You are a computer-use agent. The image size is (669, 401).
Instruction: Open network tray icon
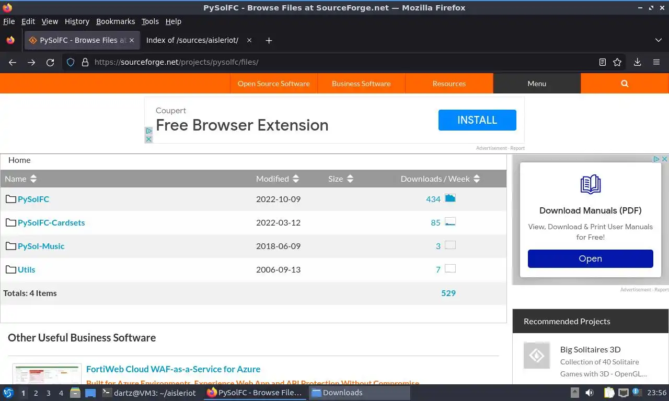click(623, 393)
